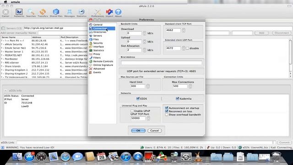This screenshot has height=165, width=293.
Task: Open the Apple menu icon
Action: pos(5,2)
